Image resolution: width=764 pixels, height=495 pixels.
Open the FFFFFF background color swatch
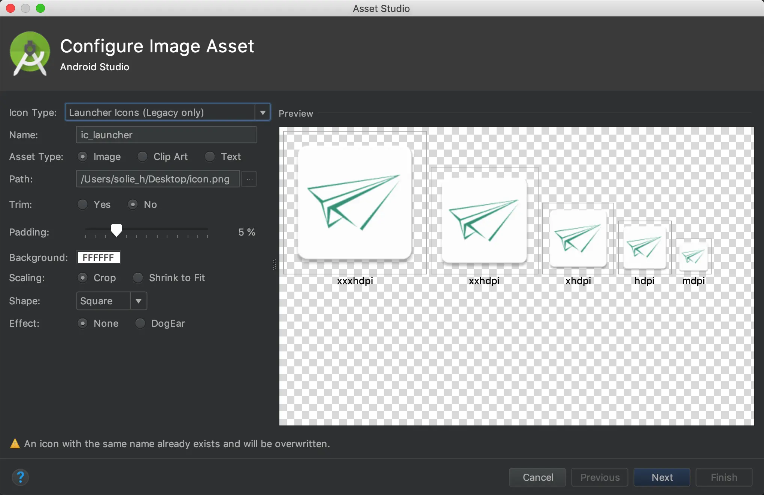pyautogui.click(x=98, y=258)
